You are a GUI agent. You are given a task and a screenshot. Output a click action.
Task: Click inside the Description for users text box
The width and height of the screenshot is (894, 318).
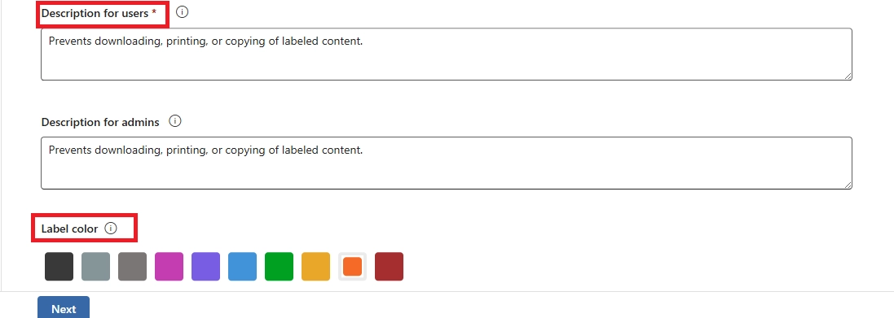coord(447,54)
